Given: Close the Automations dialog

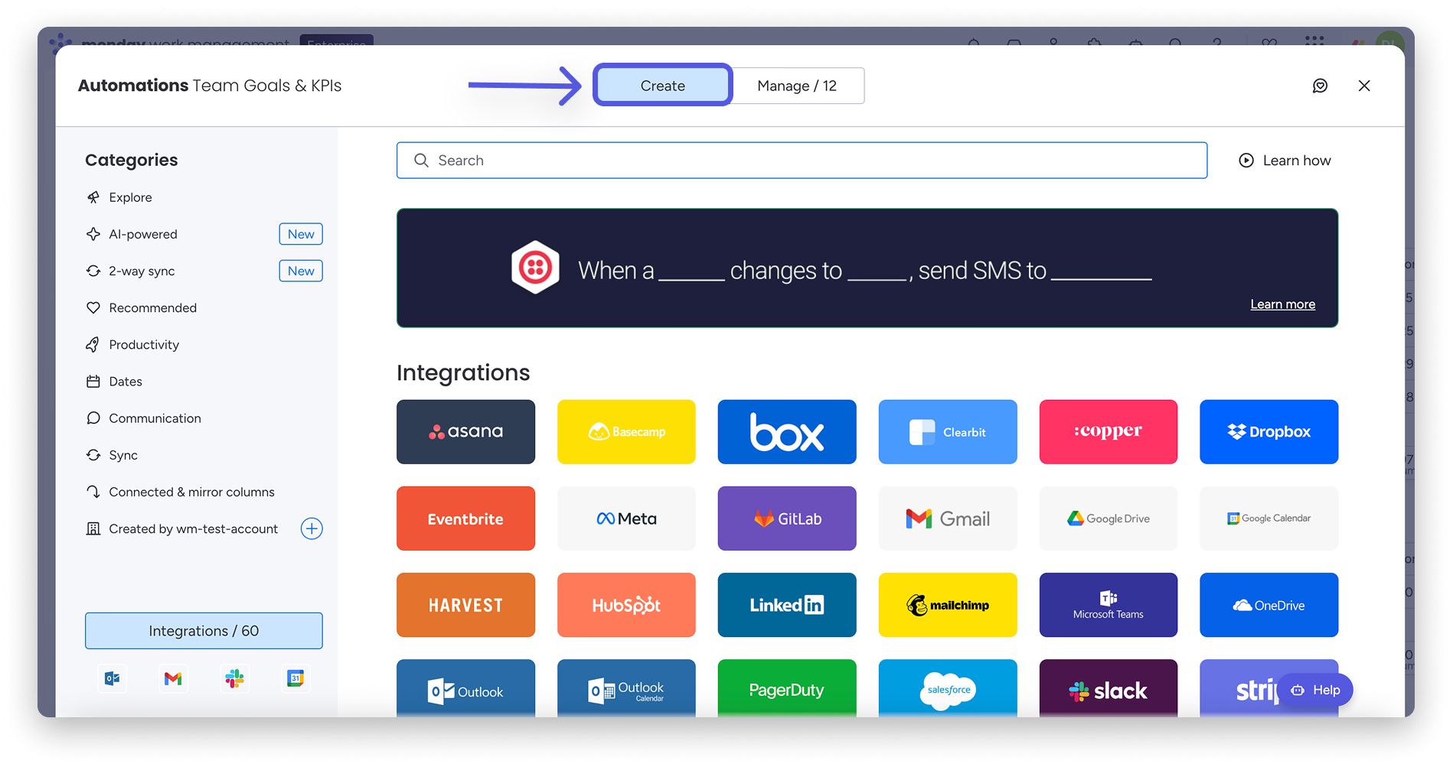Looking at the screenshot, I should click(x=1364, y=86).
